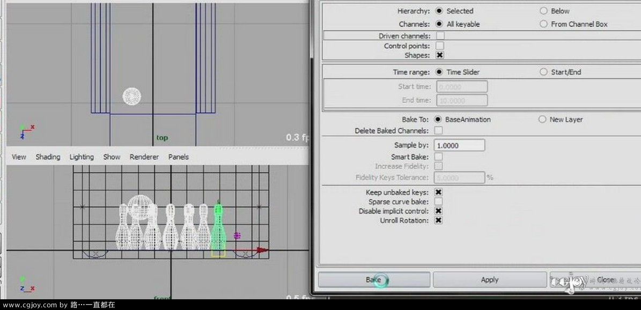Uncheck the Shapes checkbox
Screen dimensions: 641x310
point(440,55)
